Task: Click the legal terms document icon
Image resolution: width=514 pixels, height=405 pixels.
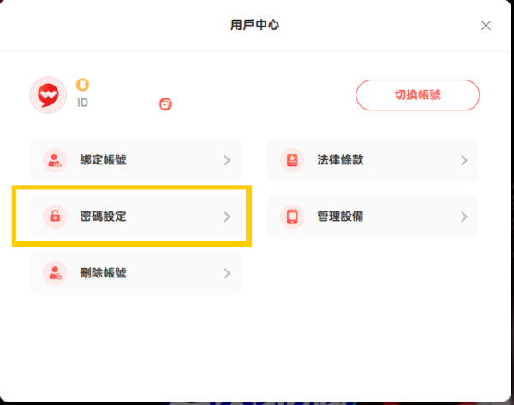Action: (292, 160)
